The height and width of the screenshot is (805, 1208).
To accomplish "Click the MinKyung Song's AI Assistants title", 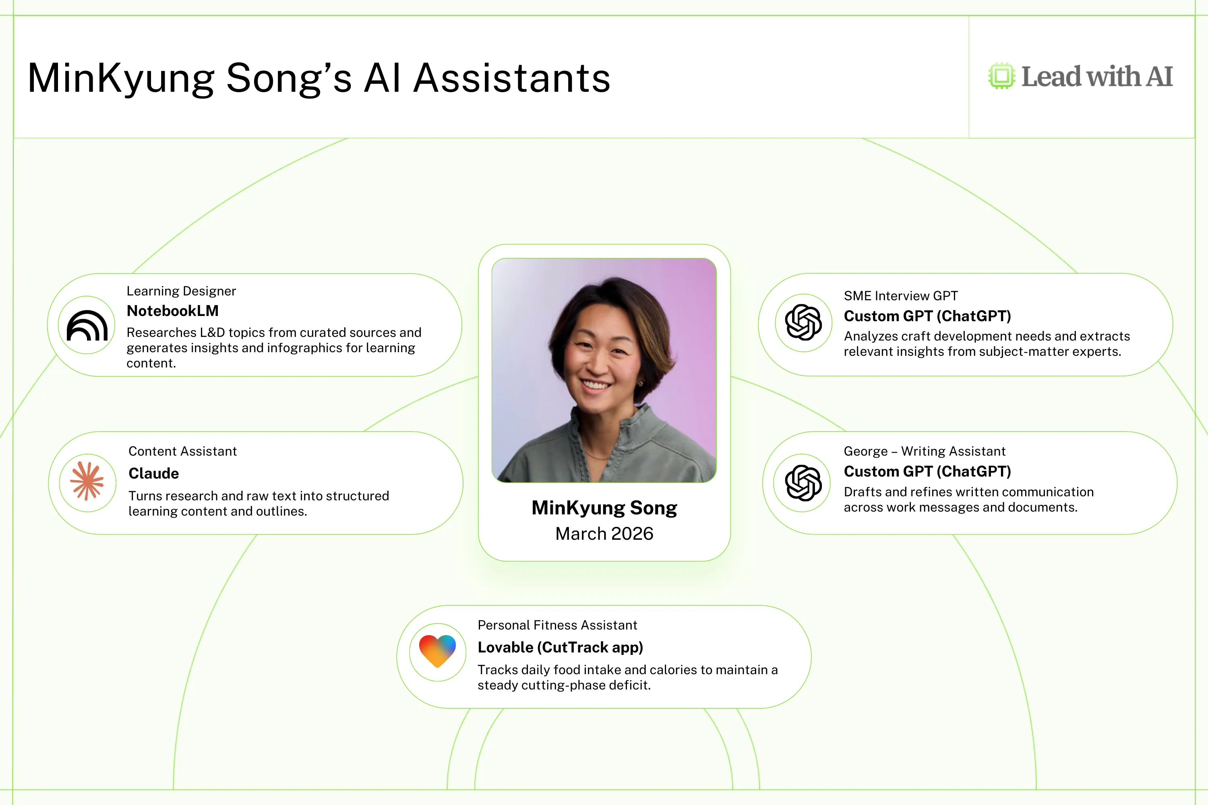I will [x=319, y=78].
